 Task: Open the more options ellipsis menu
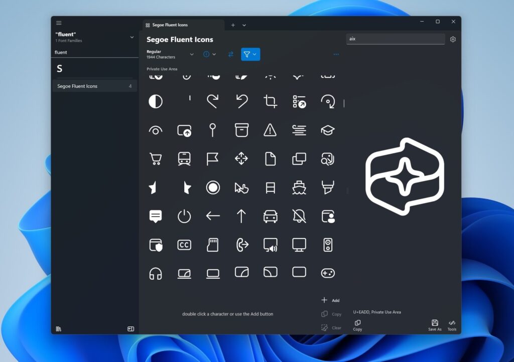336,54
